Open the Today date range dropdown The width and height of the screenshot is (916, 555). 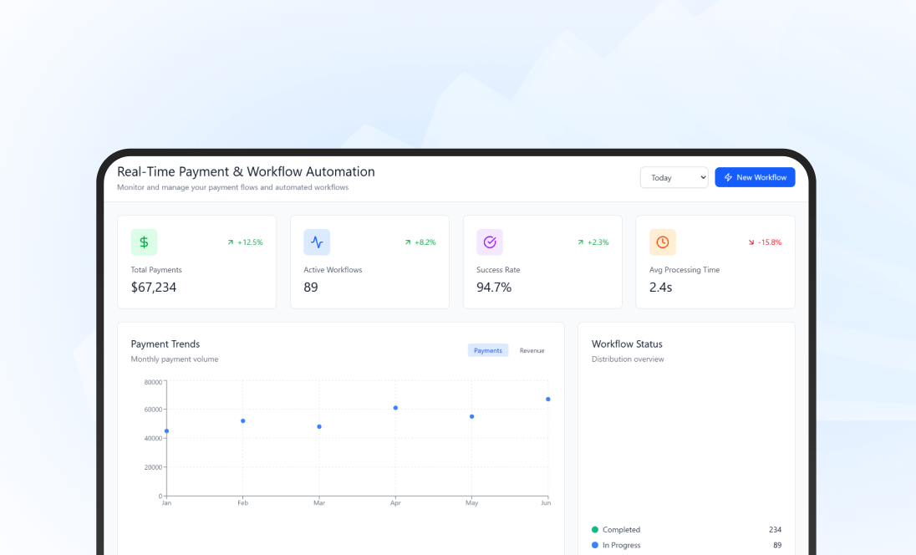pos(674,177)
